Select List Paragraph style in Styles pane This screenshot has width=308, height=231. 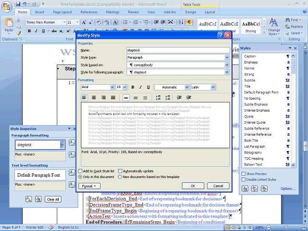point(266,146)
